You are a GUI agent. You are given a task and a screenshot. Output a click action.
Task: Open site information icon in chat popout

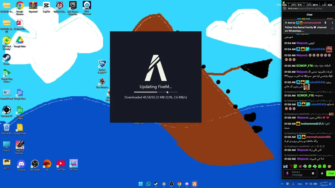(284, 8)
